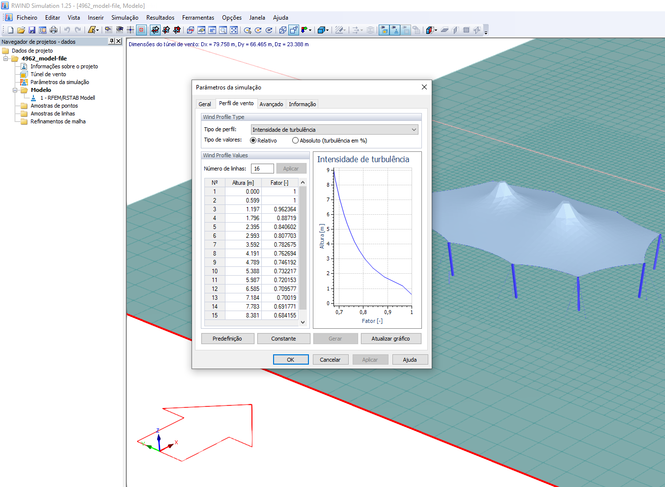Select the Perfil de vento tab

tap(236, 103)
